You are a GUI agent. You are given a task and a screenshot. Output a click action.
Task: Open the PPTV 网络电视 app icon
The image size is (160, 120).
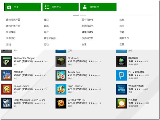click(122, 75)
